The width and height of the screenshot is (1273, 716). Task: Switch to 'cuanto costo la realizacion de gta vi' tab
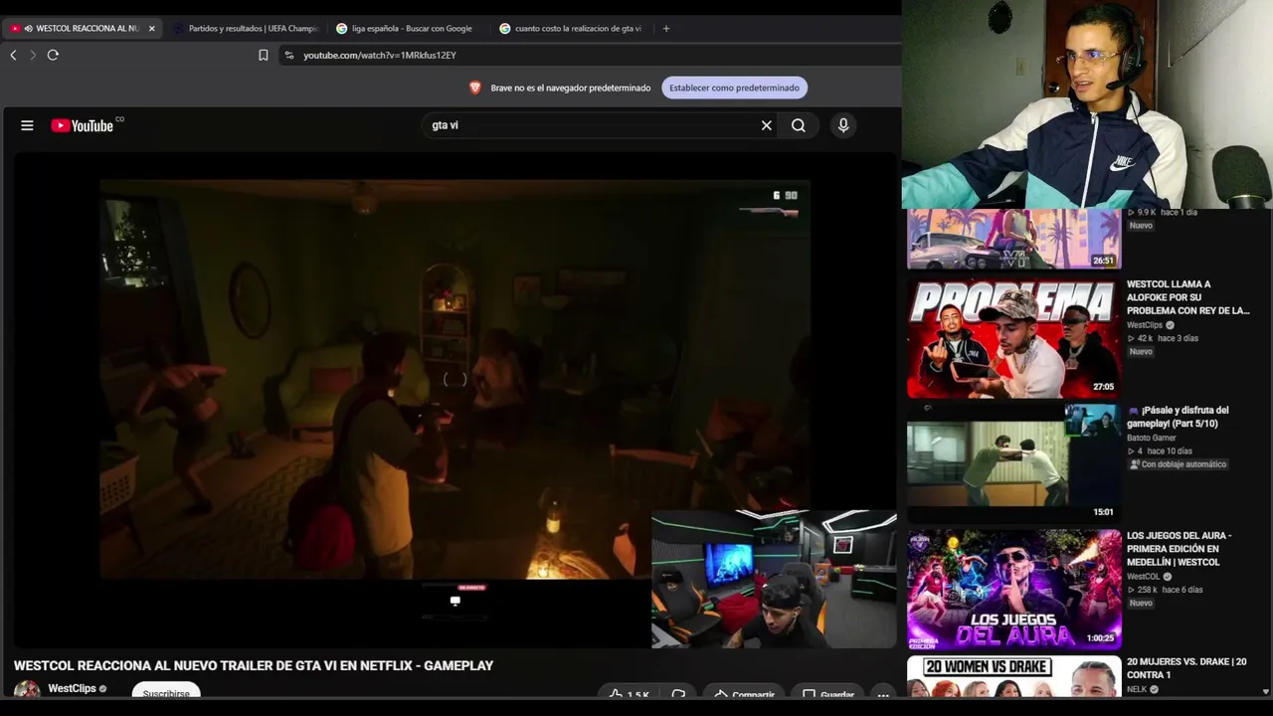click(x=571, y=29)
